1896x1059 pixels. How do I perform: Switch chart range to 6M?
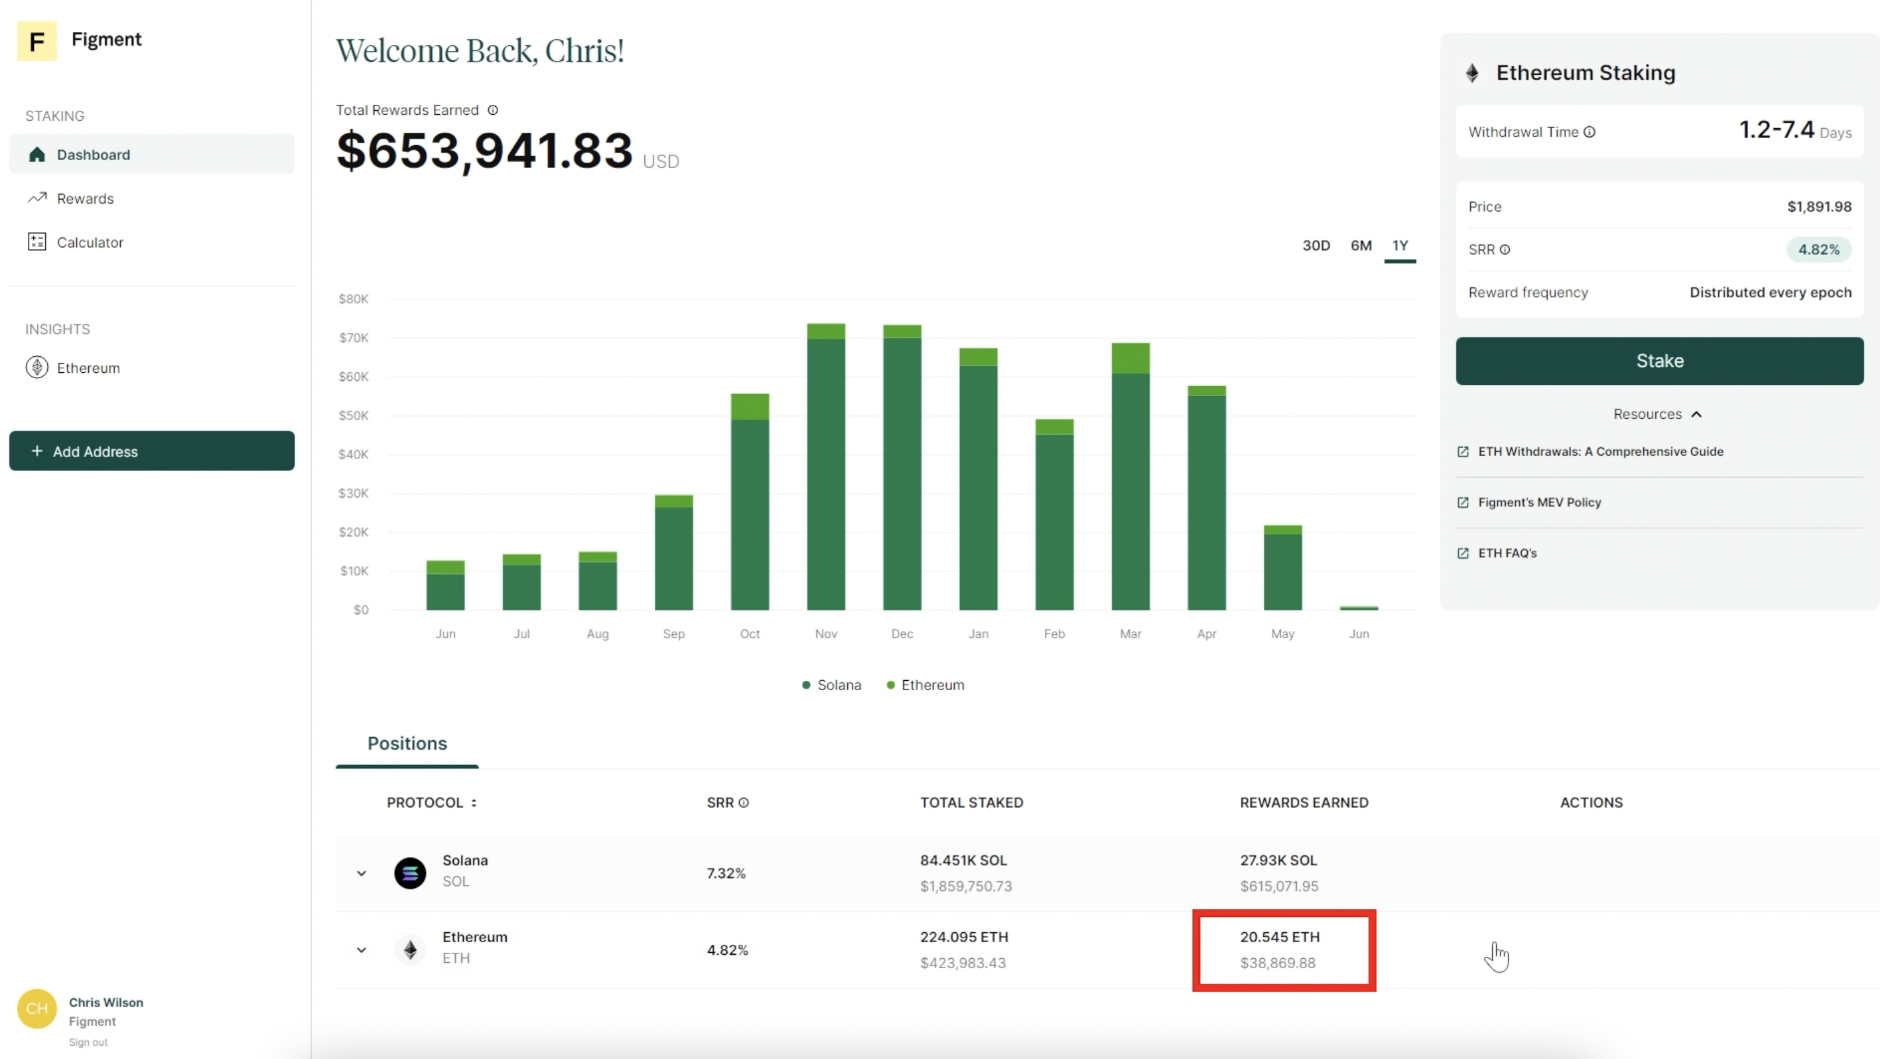click(x=1361, y=246)
